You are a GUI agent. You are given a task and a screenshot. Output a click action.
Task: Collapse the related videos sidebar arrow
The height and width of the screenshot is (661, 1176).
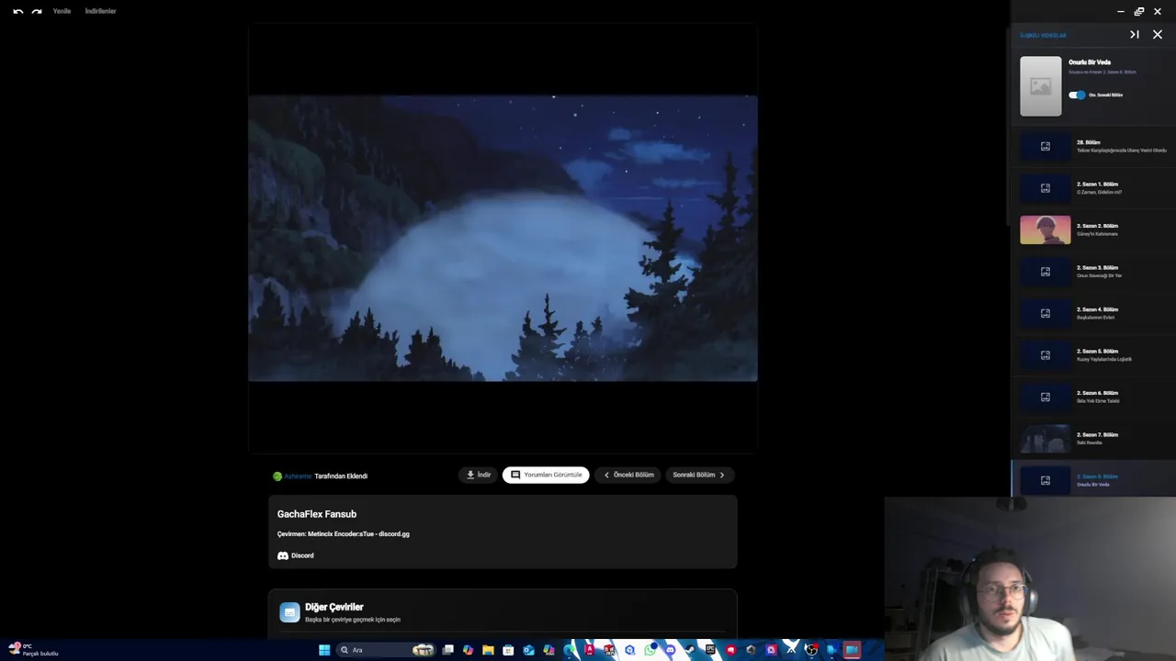click(1135, 34)
